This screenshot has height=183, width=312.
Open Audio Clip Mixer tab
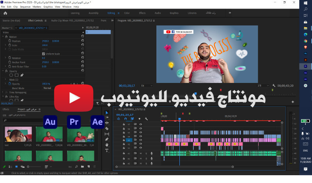tap(72, 21)
